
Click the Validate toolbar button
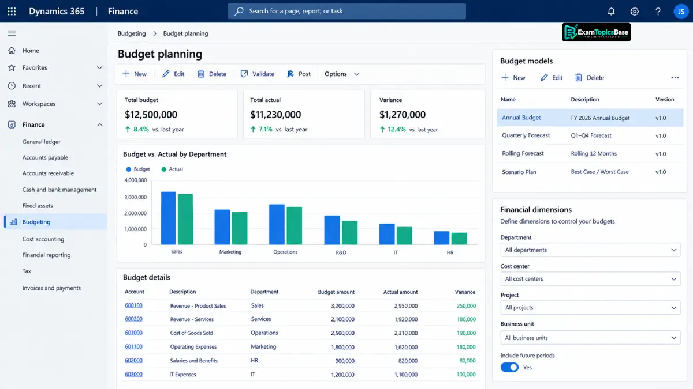tap(257, 74)
